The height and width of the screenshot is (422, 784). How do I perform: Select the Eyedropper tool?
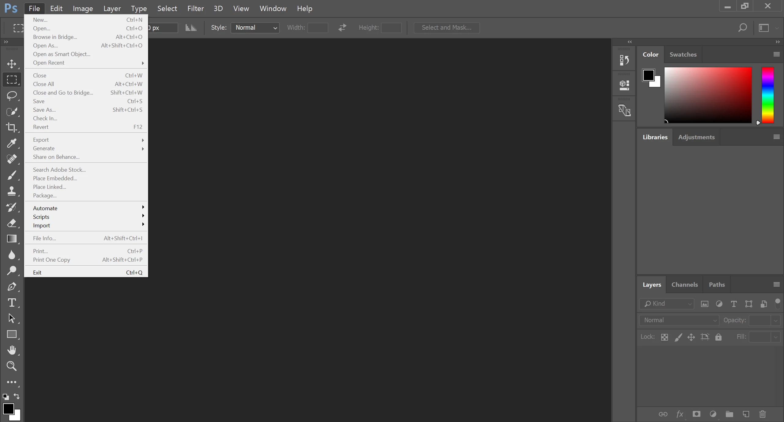click(x=12, y=143)
